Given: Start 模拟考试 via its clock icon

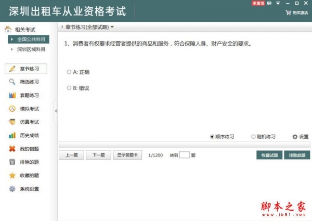Looking at the screenshot, I should (x=12, y=109).
